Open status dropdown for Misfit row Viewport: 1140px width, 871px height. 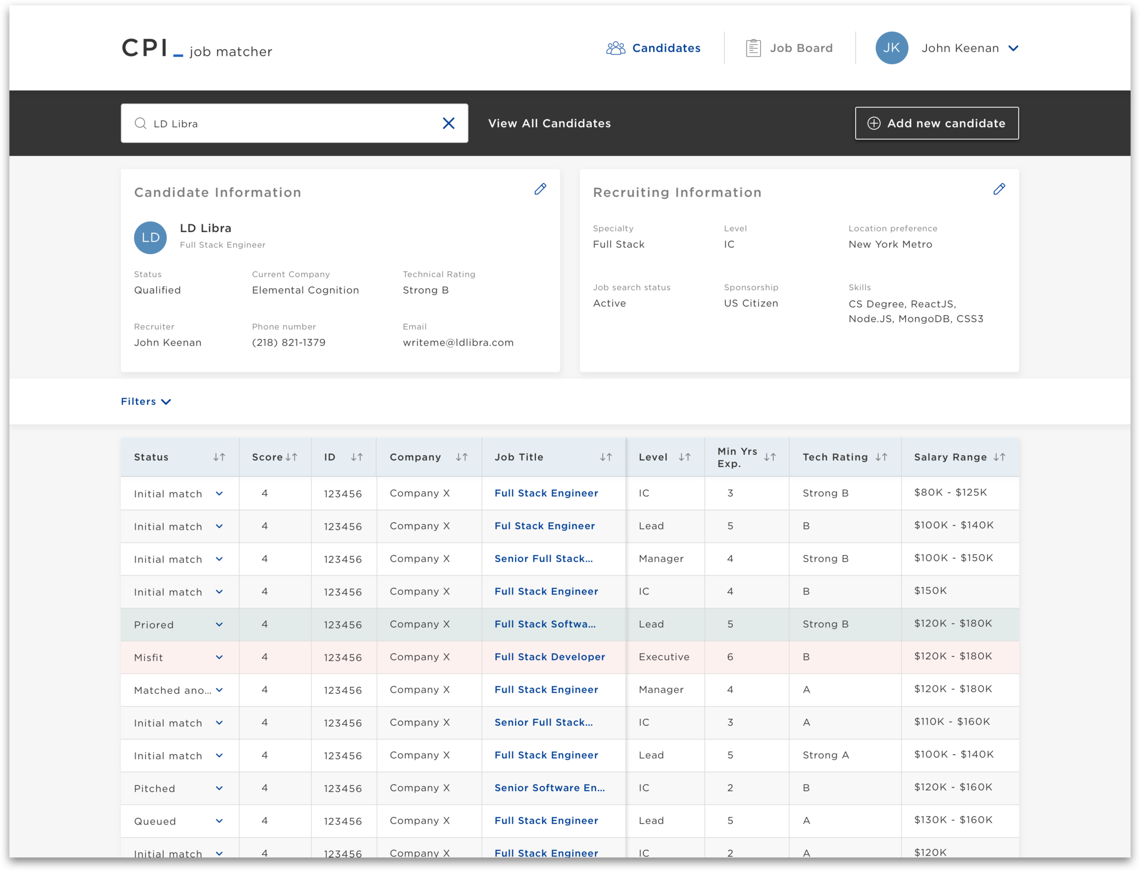click(x=219, y=657)
